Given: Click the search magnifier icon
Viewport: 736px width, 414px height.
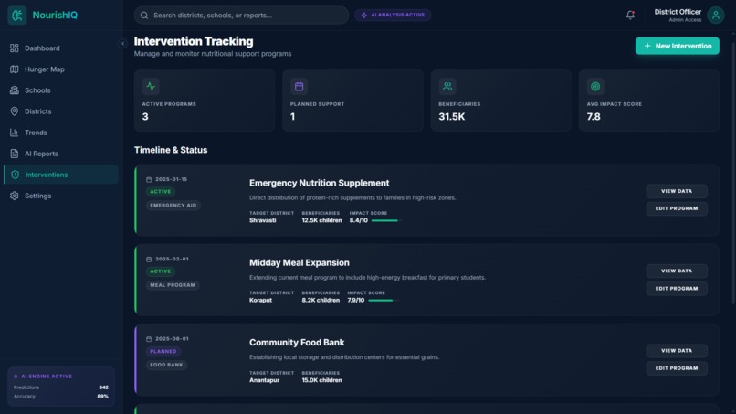Looking at the screenshot, I should point(144,16).
